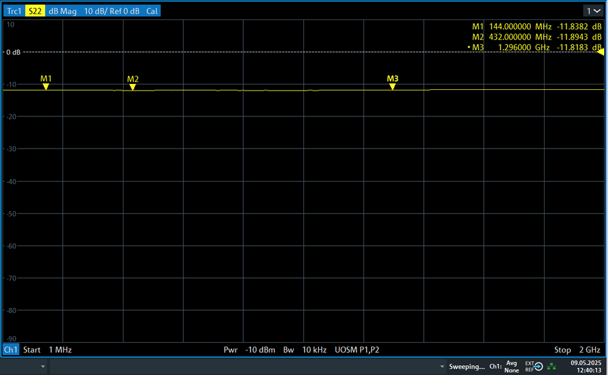Click the Ch1: Avg None indicator
Screen dimensions: 608x375
[505, 366]
